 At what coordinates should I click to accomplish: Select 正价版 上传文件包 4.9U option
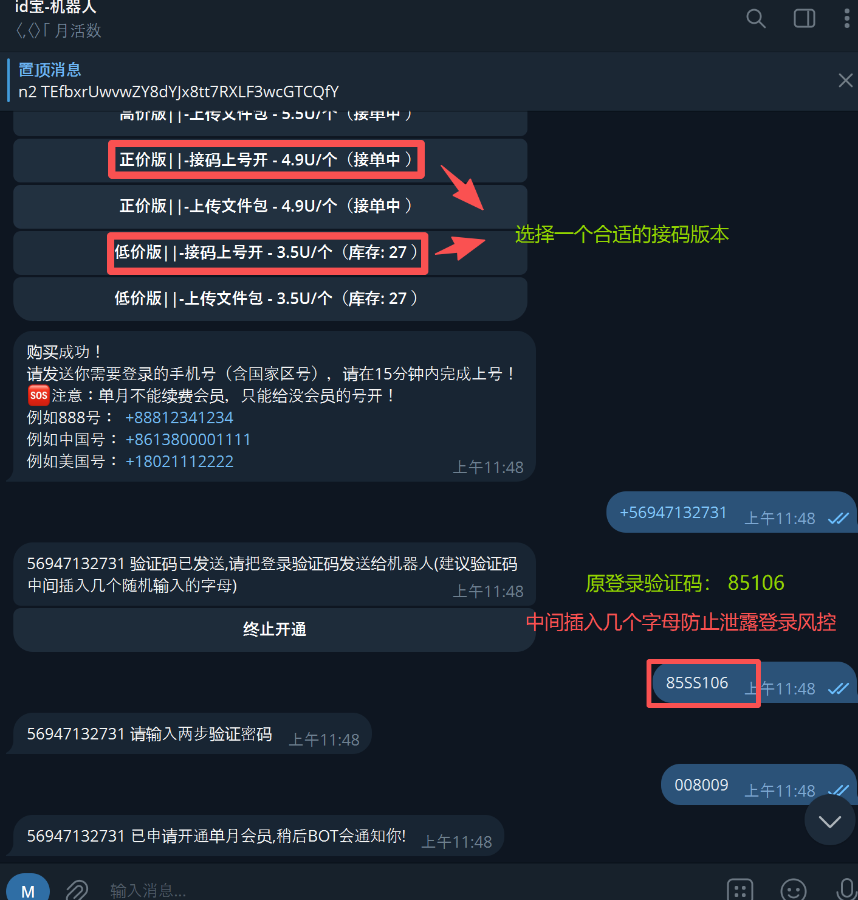tap(270, 206)
